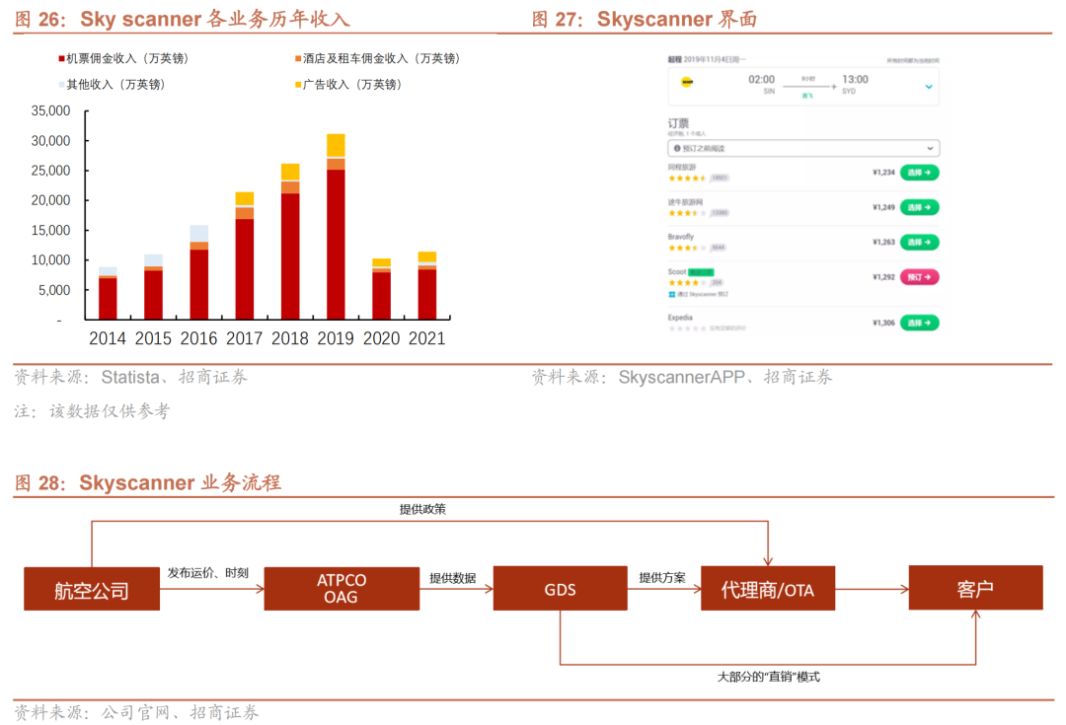Image resolution: width=1066 pixels, height=725 pixels.
Task: Click the flight arrow between SIN and SYD
Action: pos(809,86)
